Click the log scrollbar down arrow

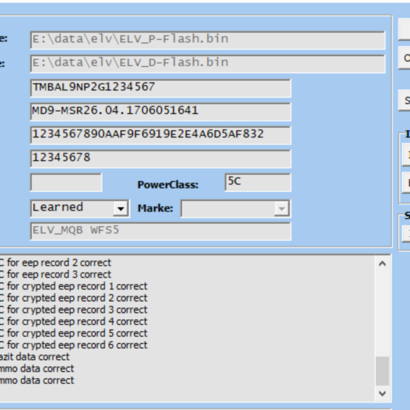coord(382,393)
